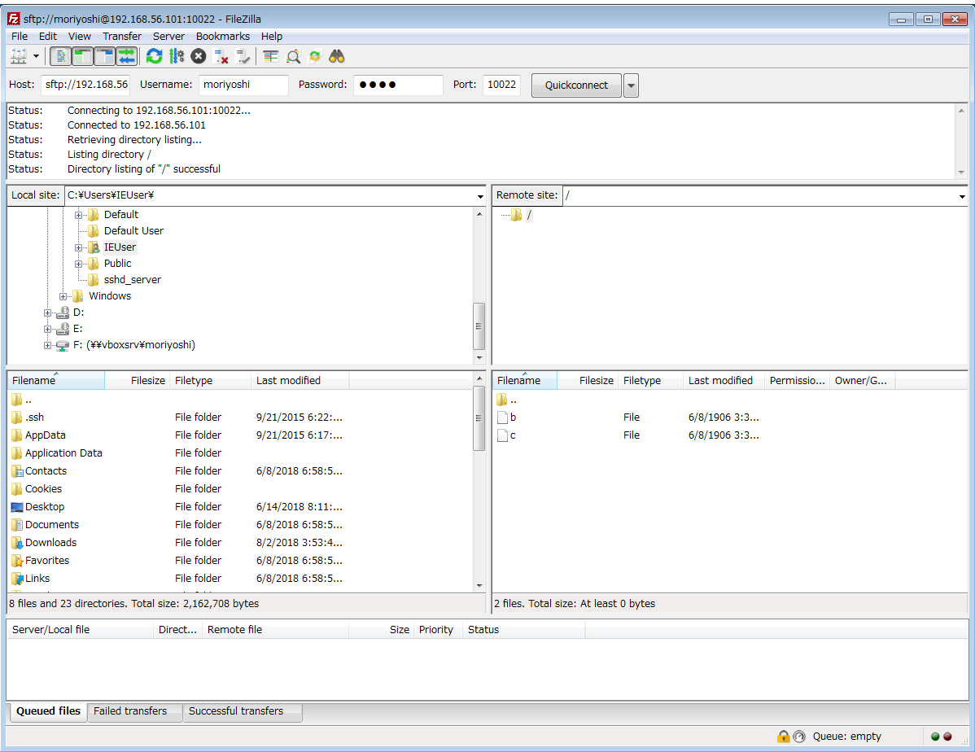Expand the Public folder node
This screenshot has height=752, width=975.
coord(78,264)
